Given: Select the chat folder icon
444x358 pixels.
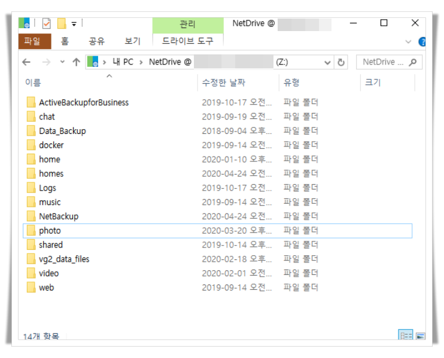Looking at the screenshot, I should pos(31,117).
